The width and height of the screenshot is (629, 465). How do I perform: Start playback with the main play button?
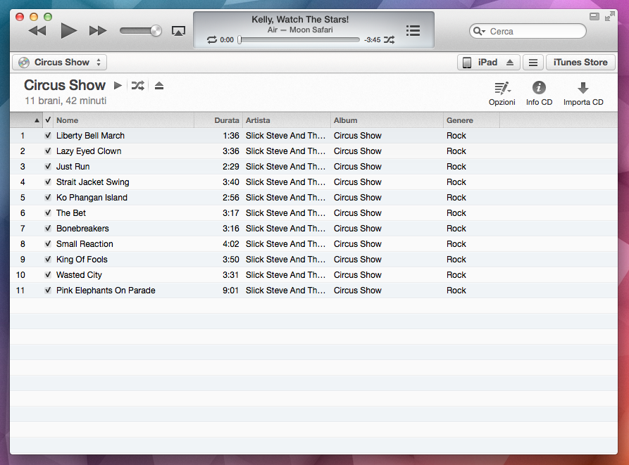[68, 31]
